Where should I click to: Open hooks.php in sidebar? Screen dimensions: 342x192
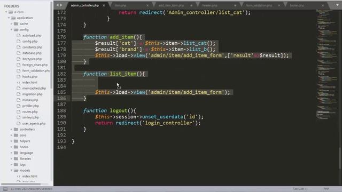(x=30, y=77)
